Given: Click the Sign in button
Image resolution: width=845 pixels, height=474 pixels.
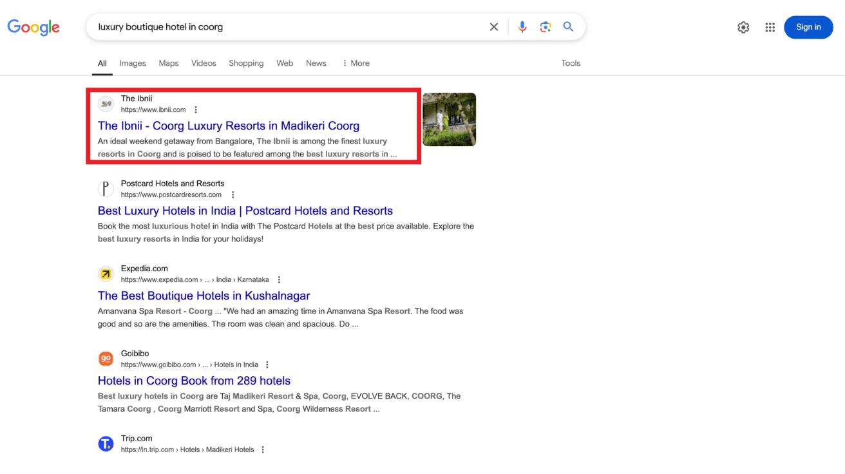Looking at the screenshot, I should click(808, 27).
